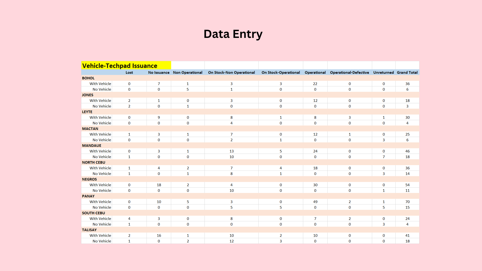The height and width of the screenshot is (271, 482).
Task: Select the On Stock-Non Operational header
Action: [231, 73]
